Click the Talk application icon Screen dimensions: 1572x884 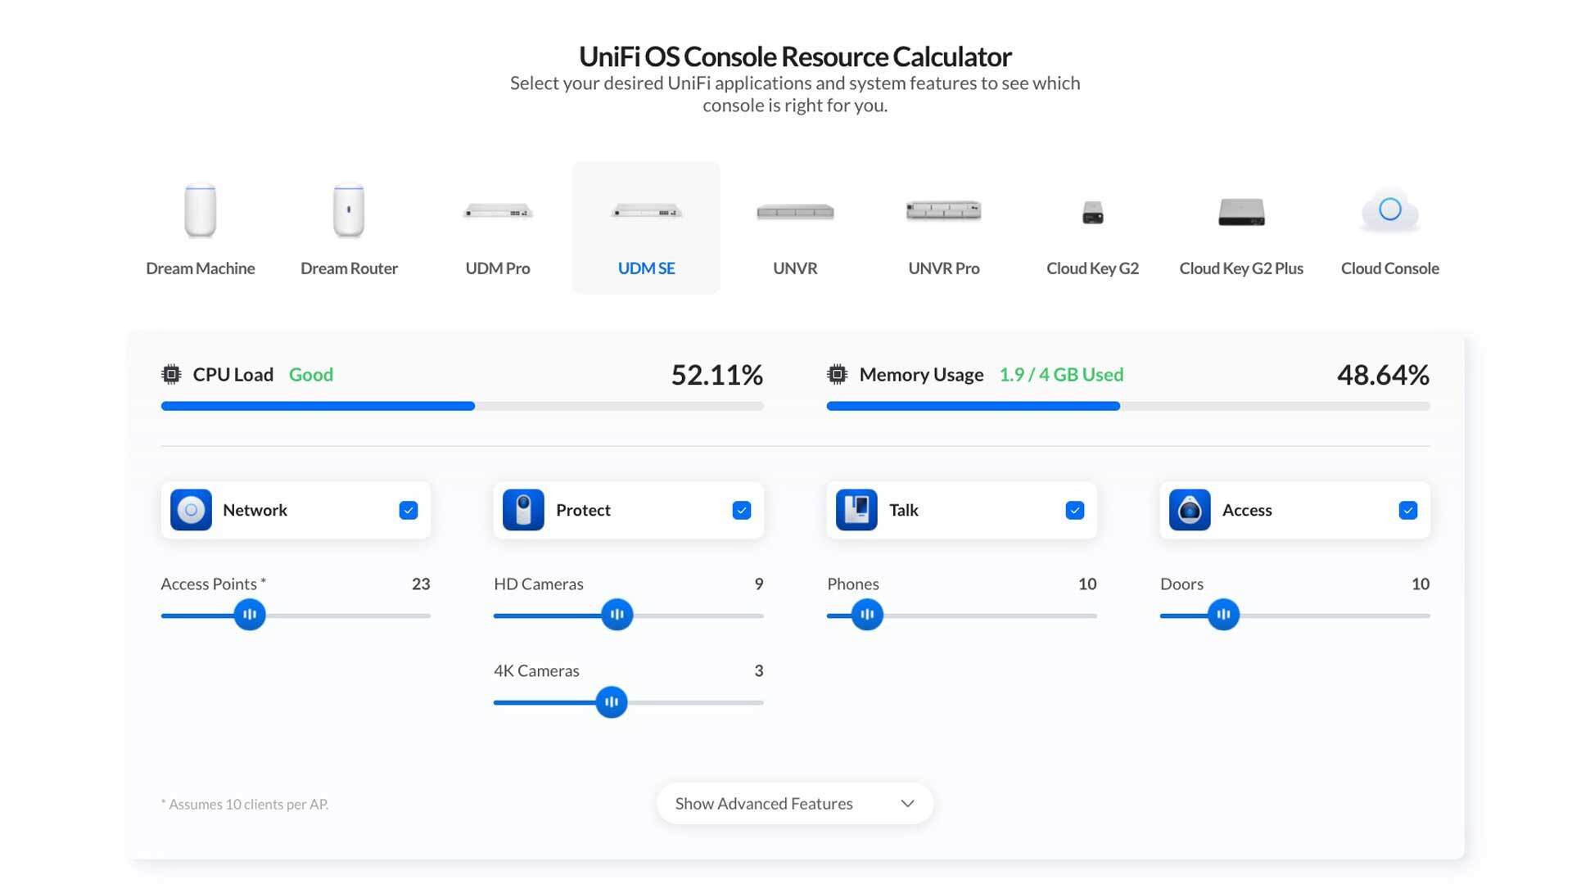click(x=857, y=509)
